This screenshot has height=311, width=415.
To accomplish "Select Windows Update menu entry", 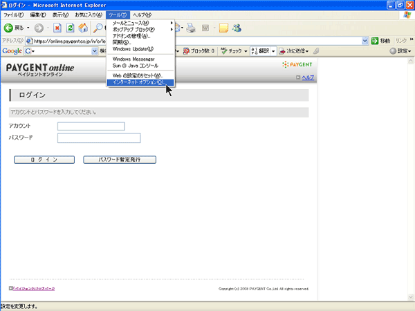I will [x=140, y=49].
